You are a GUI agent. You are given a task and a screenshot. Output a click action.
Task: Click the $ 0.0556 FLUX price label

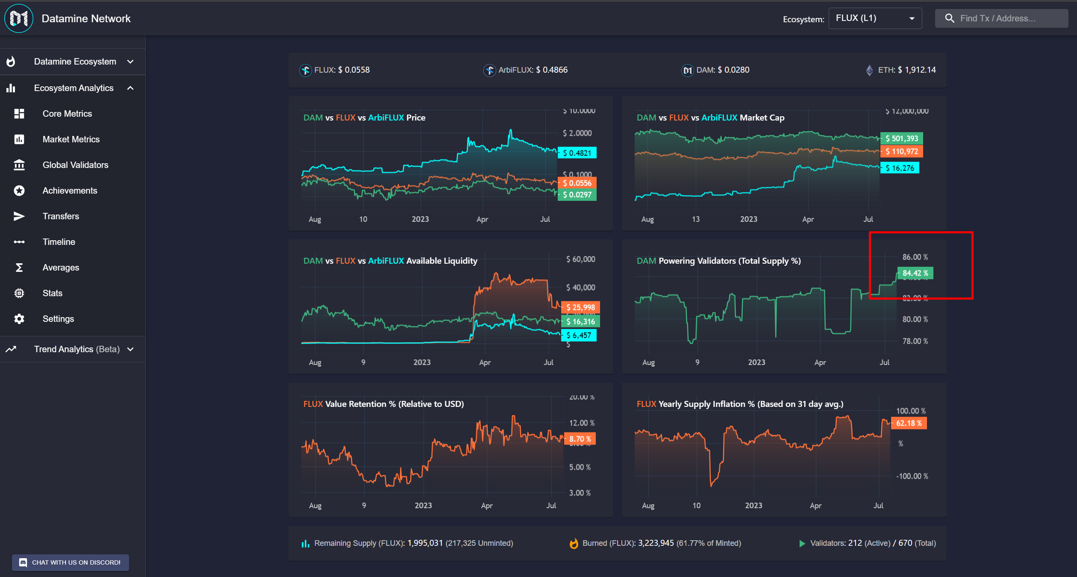pyautogui.click(x=577, y=183)
